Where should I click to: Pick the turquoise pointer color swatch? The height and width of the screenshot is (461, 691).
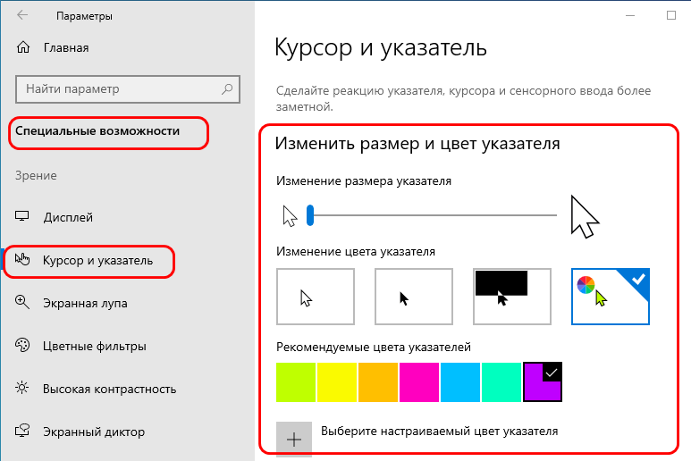pos(501,382)
